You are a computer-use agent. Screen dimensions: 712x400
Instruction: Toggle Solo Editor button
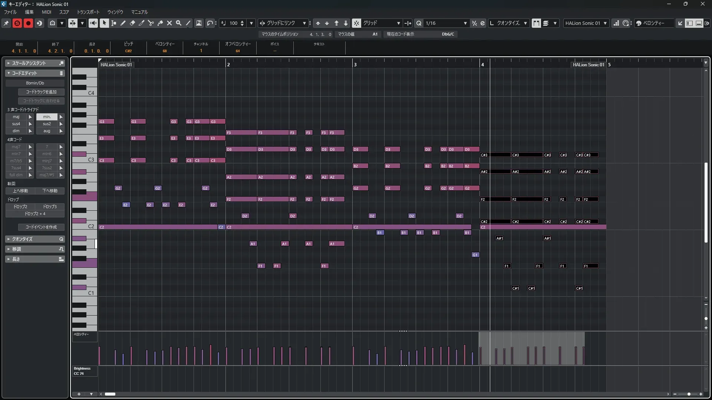click(x=17, y=23)
